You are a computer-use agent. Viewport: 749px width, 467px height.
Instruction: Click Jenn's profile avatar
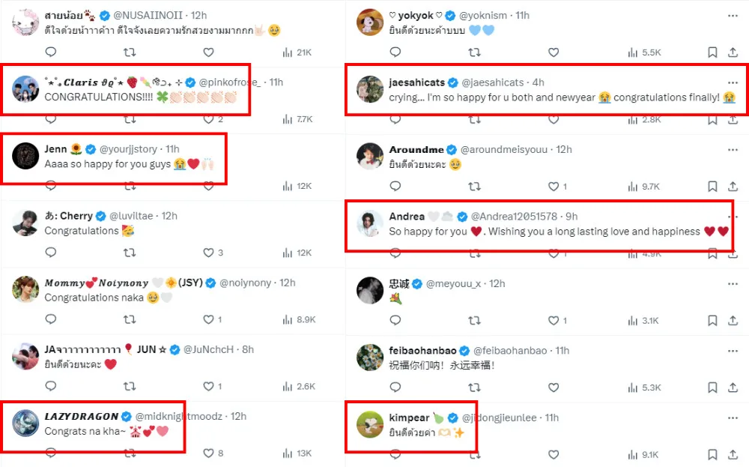(26, 156)
